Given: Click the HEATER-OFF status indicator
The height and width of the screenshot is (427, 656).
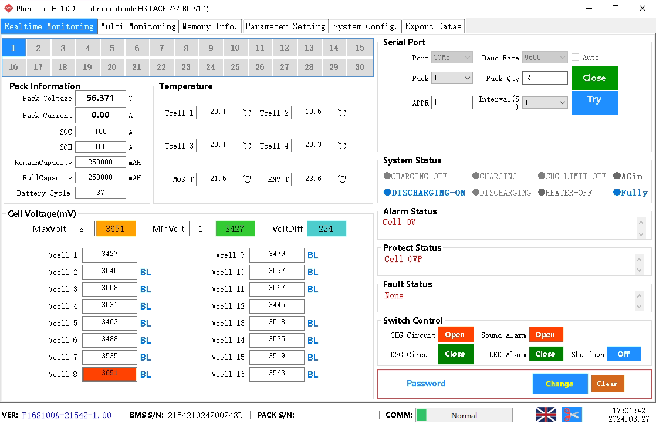Looking at the screenshot, I should point(564,193).
